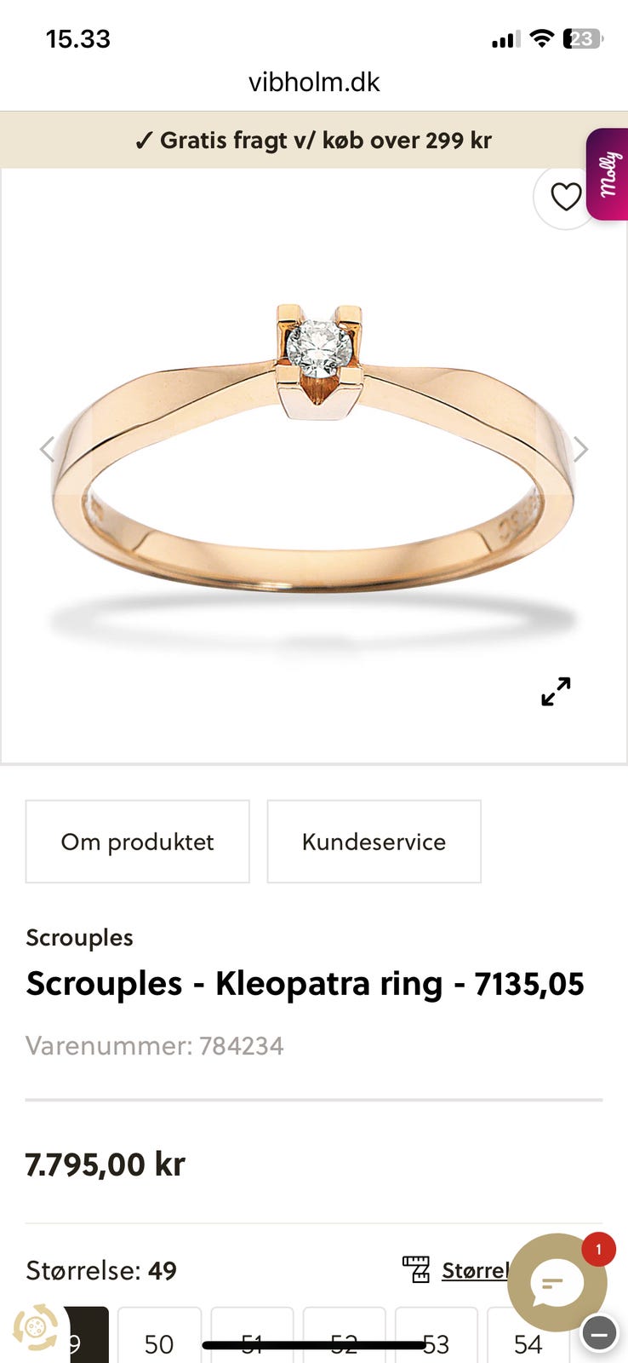The width and height of the screenshot is (628, 1363).
Task: Open the Størrelse guide link
Action: click(x=475, y=1270)
